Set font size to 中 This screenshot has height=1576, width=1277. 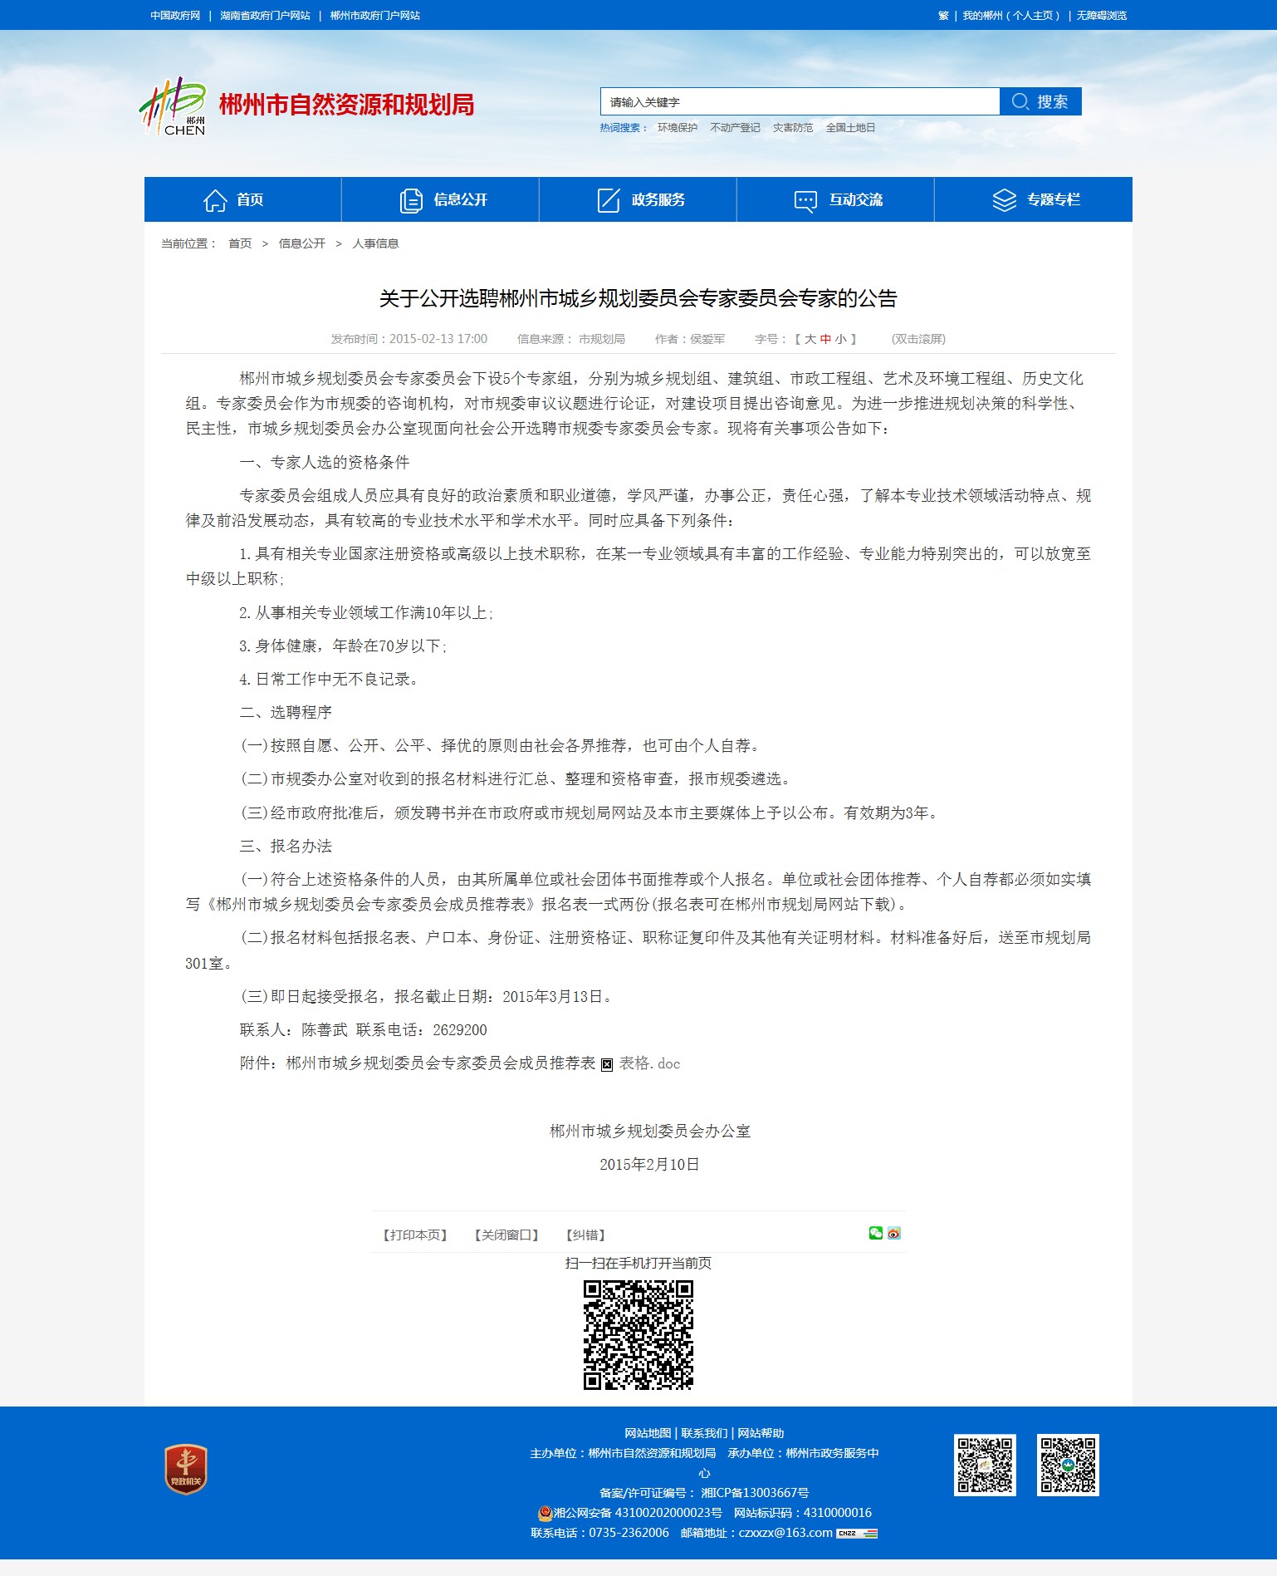click(x=825, y=339)
